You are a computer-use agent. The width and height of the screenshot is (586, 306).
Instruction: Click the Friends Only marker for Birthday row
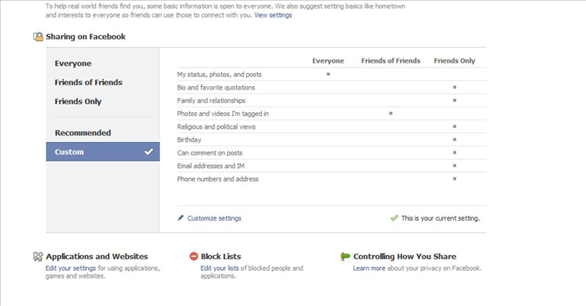pos(455,139)
